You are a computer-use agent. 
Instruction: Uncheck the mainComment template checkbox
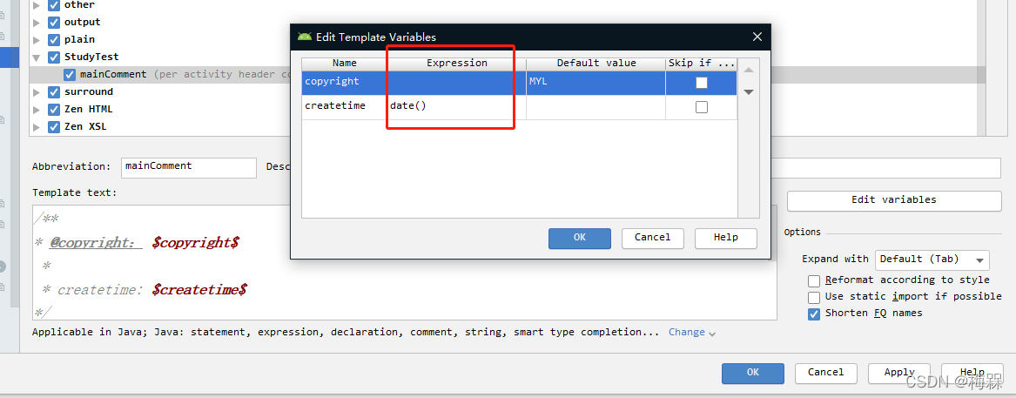(71, 75)
